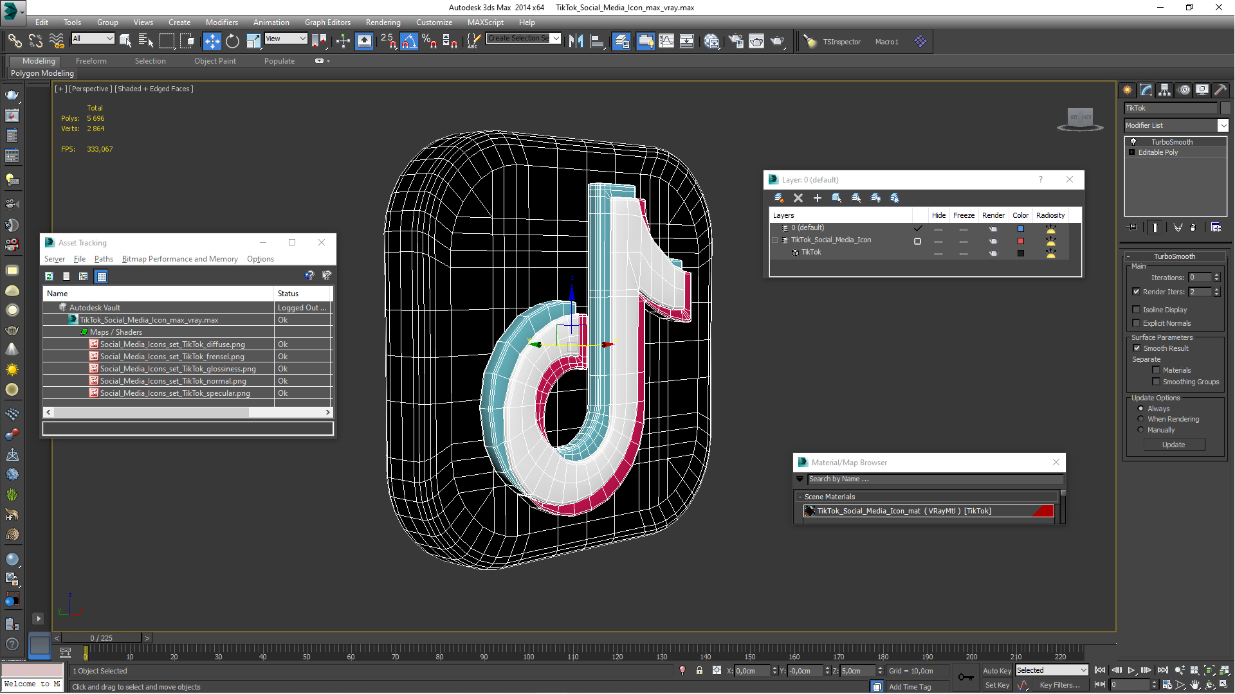Open the Rendered Frame Window icon
The height and width of the screenshot is (694, 1235).
[x=756, y=41]
